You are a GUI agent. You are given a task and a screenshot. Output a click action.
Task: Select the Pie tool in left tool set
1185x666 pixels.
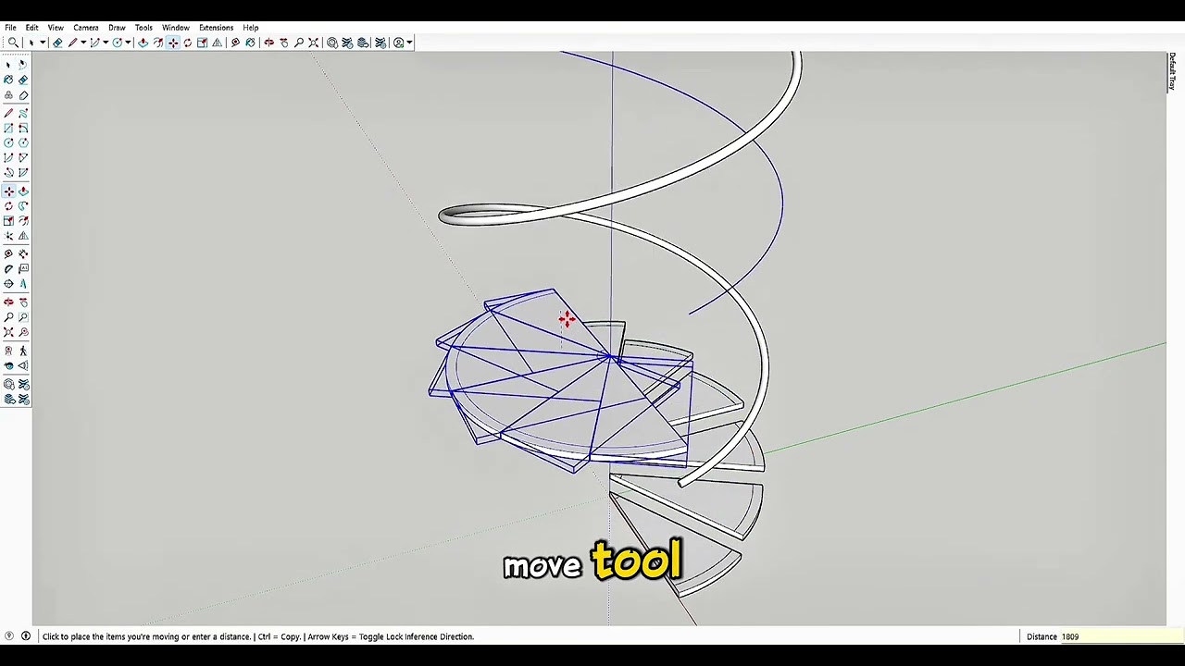tap(23, 174)
